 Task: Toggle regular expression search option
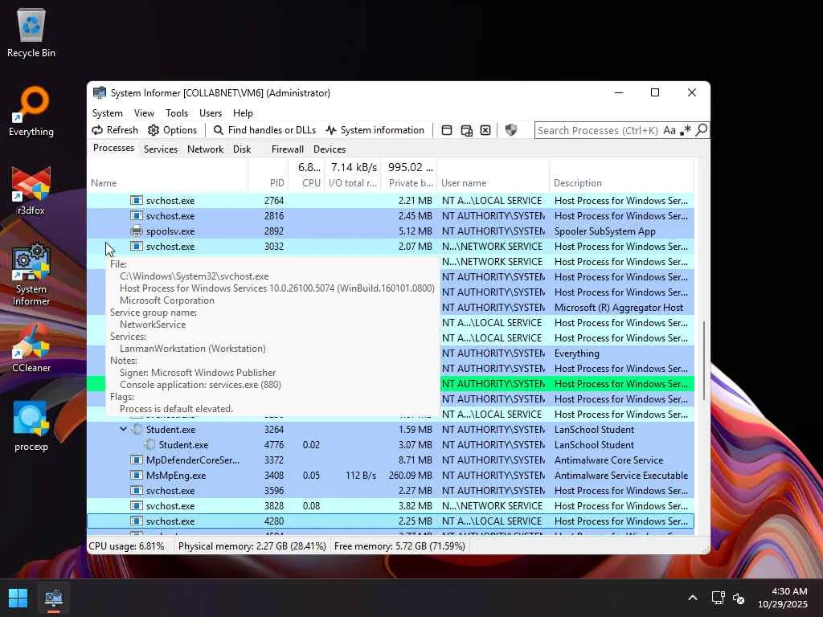685,130
